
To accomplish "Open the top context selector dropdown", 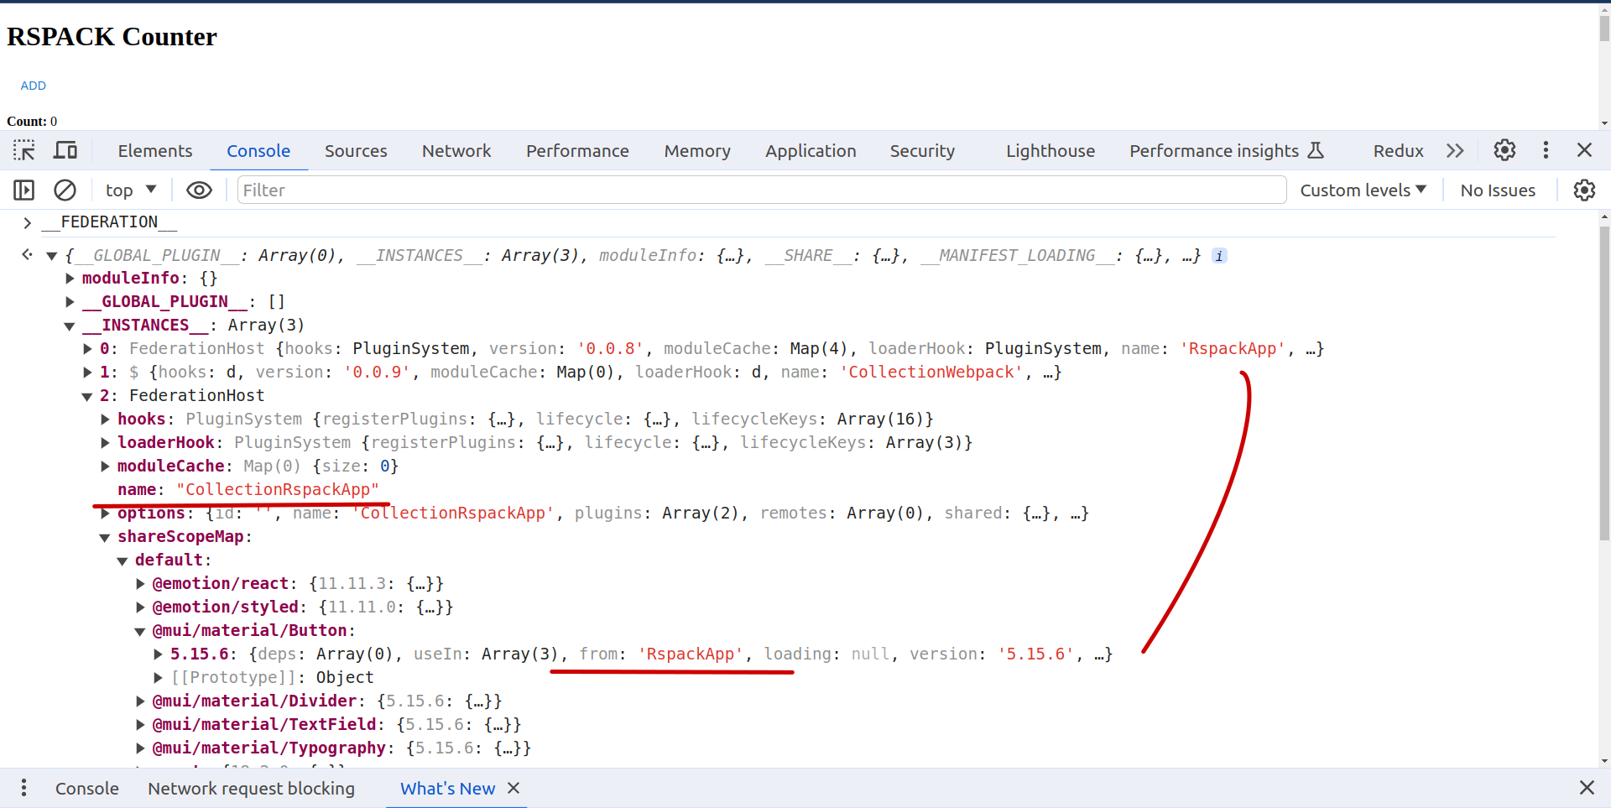I will [131, 190].
